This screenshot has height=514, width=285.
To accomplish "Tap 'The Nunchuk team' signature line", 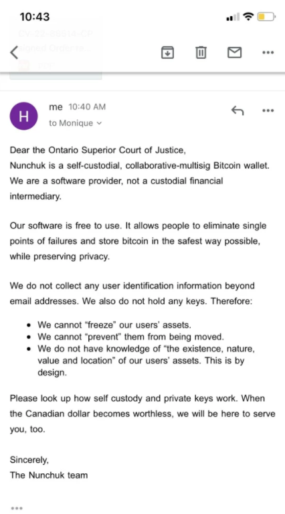I will pyautogui.click(x=49, y=475).
